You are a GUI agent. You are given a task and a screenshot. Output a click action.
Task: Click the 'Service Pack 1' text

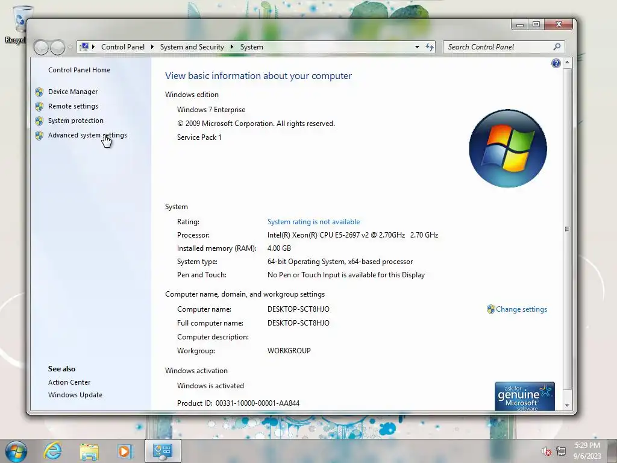199,137
